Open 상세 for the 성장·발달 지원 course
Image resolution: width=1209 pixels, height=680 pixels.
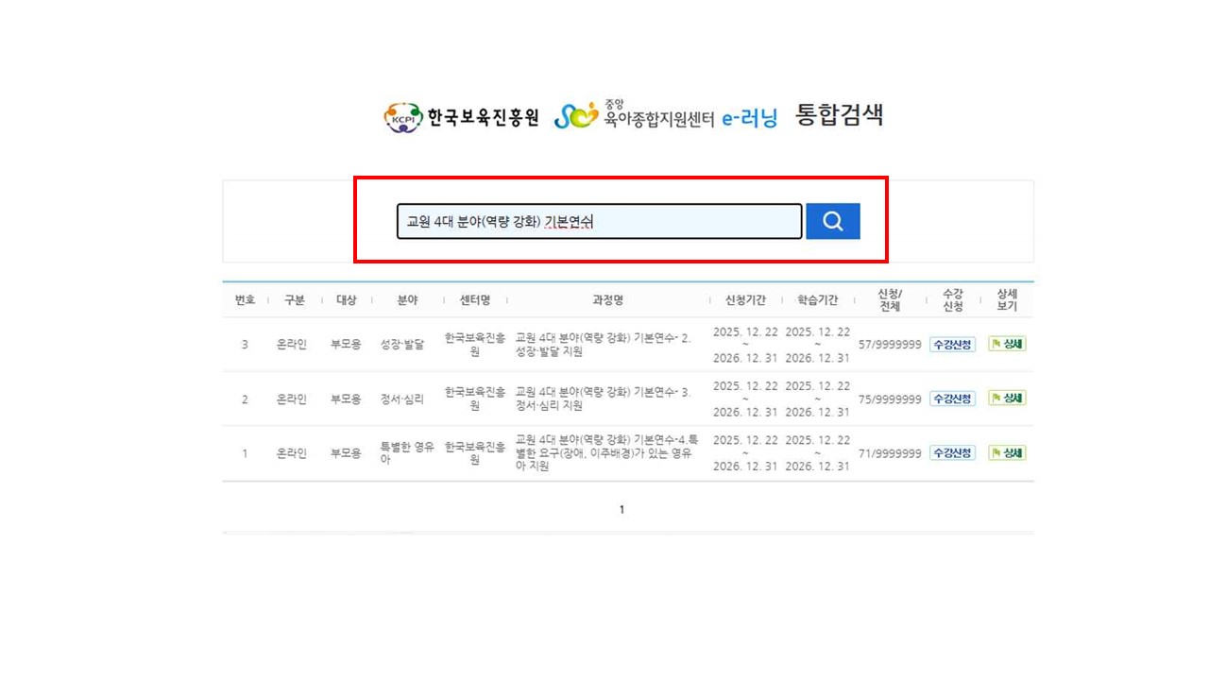coord(1007,345)
